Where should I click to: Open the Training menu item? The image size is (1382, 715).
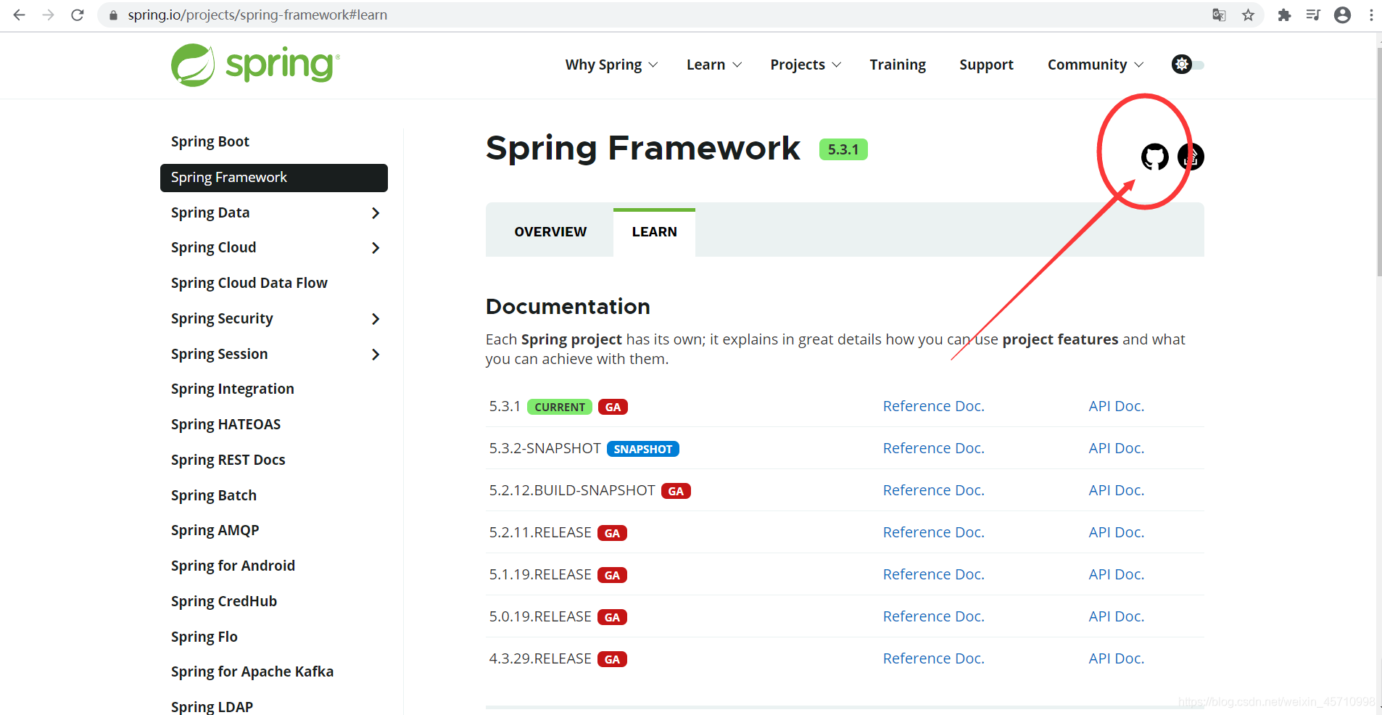coord(897,65)
